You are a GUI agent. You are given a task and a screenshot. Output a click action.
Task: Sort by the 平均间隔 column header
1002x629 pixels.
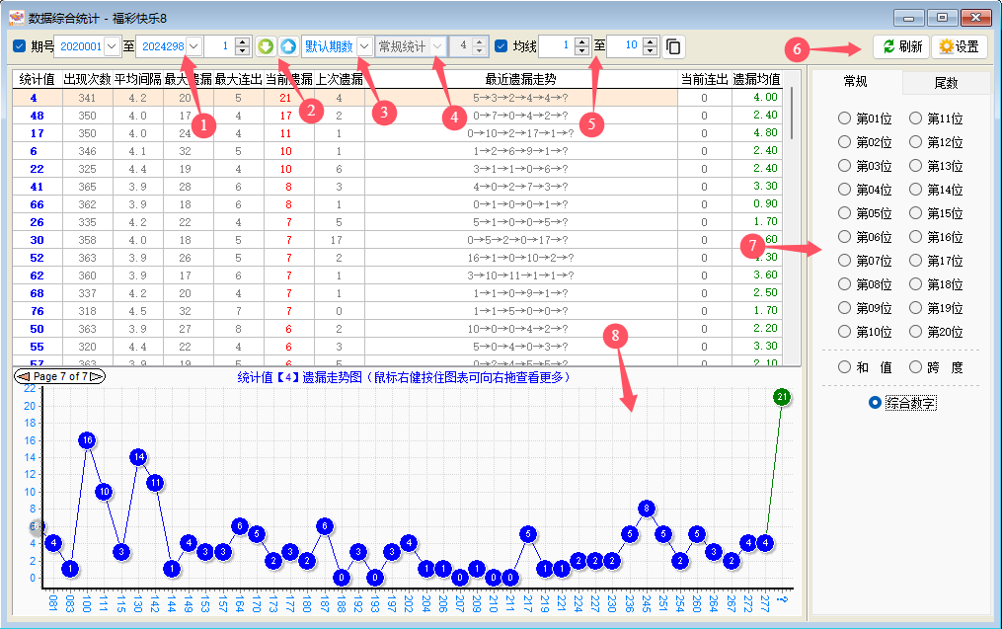point(137,79)
